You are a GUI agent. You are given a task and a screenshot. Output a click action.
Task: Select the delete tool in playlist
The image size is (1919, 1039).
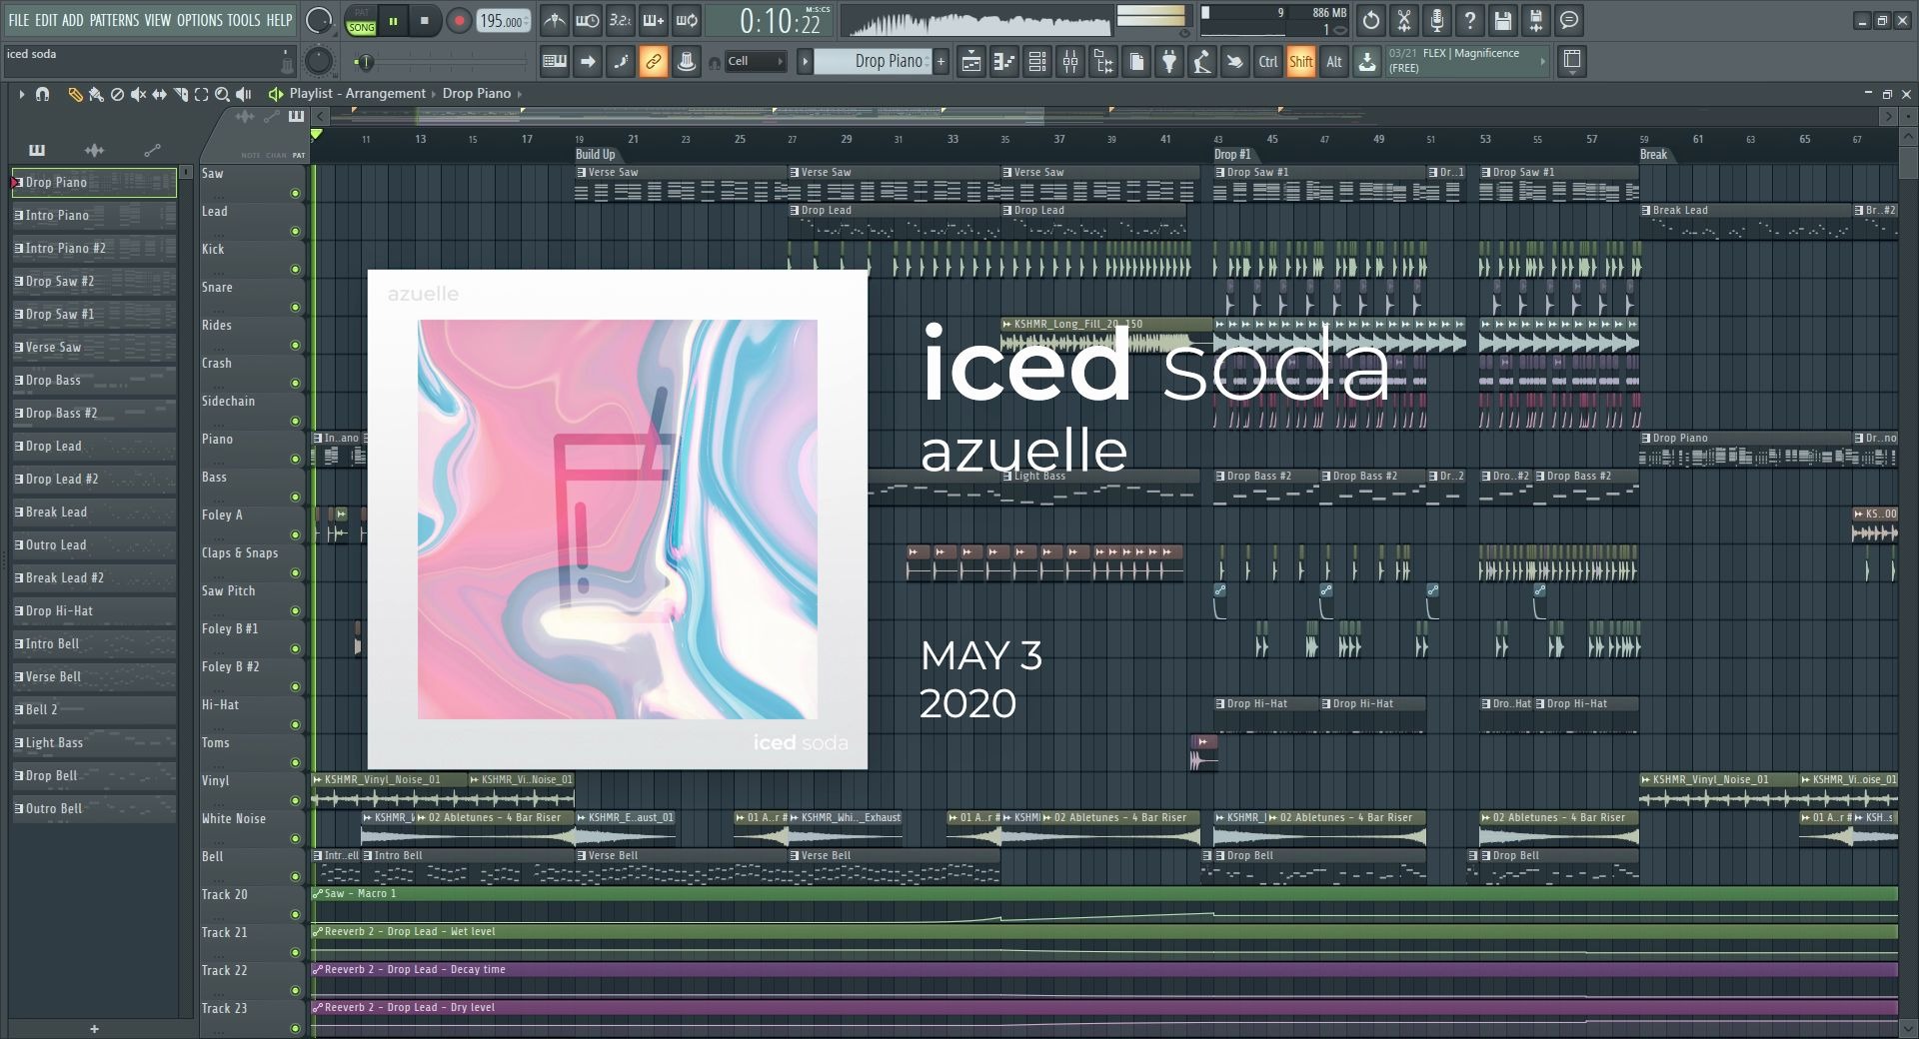click(117, 94)
